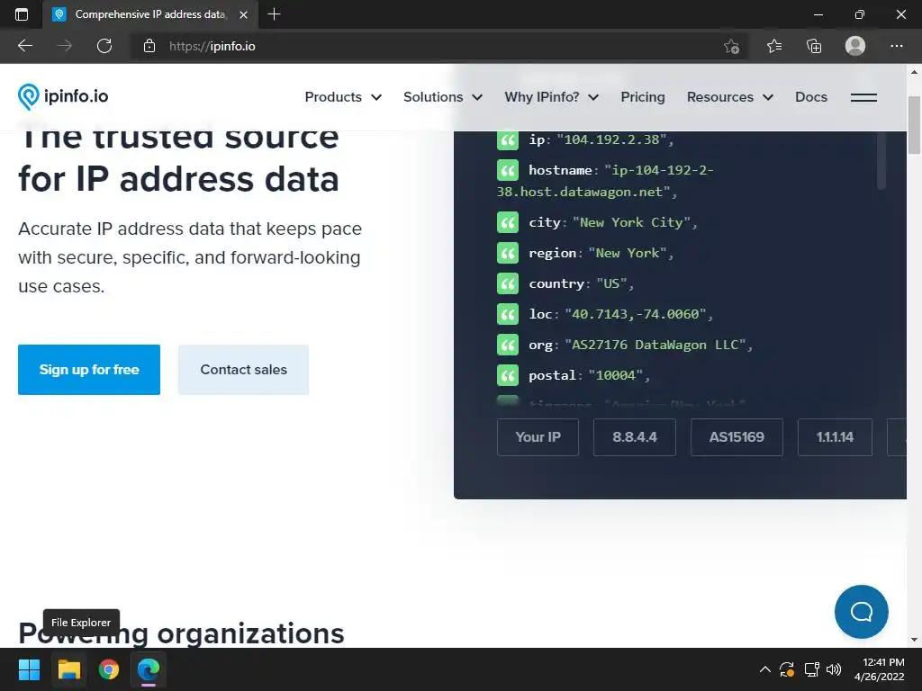
Task: Go back to previous page
Action: 24,46
